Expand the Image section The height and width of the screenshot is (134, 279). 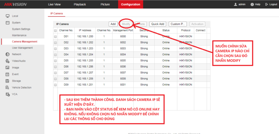(15, 68)
